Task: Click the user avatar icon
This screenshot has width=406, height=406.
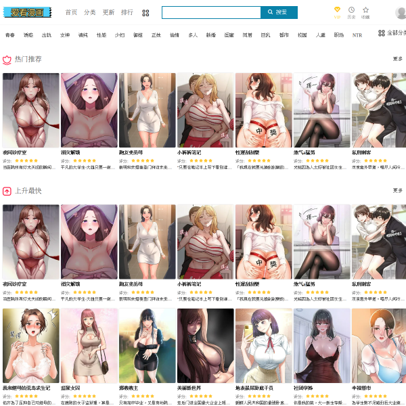Action: coord(401,13)
